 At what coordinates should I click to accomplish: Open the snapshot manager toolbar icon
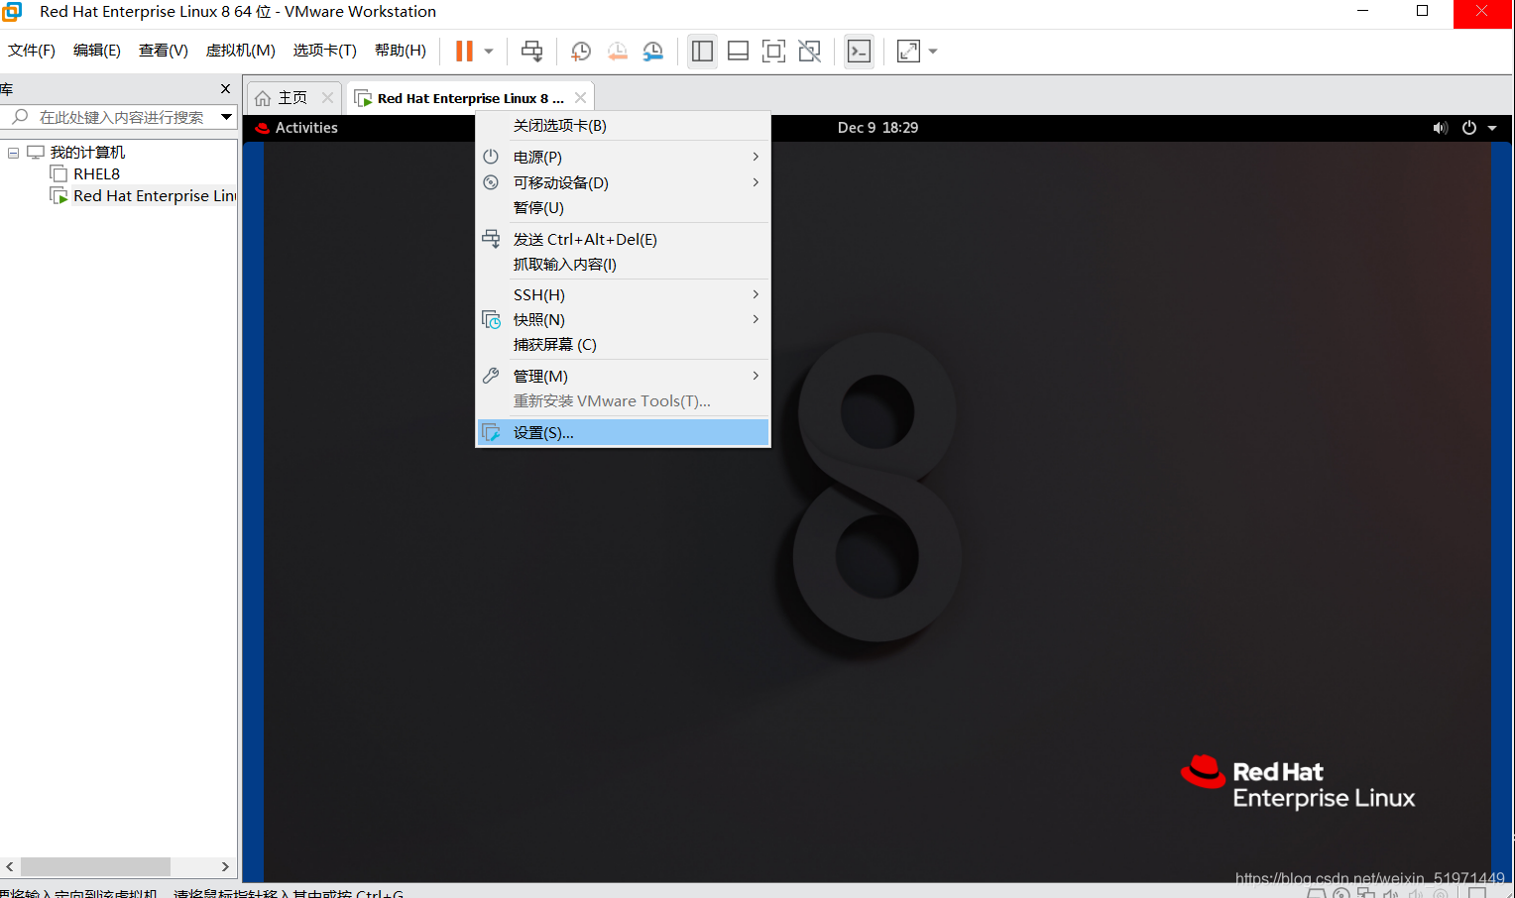653,52
